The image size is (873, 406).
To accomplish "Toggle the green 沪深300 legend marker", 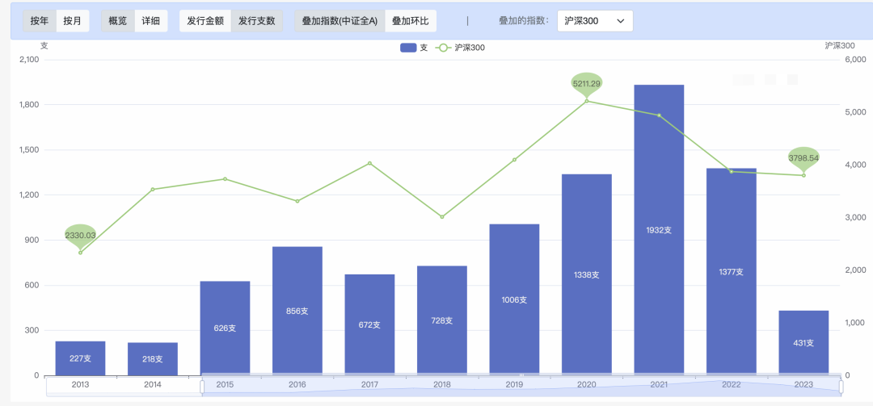I will (x=443, y=48).
